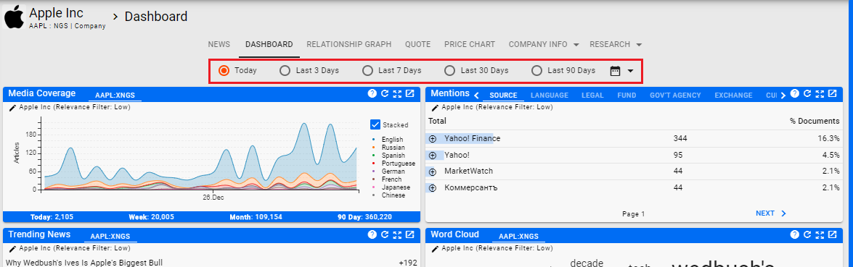The height and width of the screenshot is (267, 853).
Task: Click the Dashboard tab
Action: (x=269, y=45)
